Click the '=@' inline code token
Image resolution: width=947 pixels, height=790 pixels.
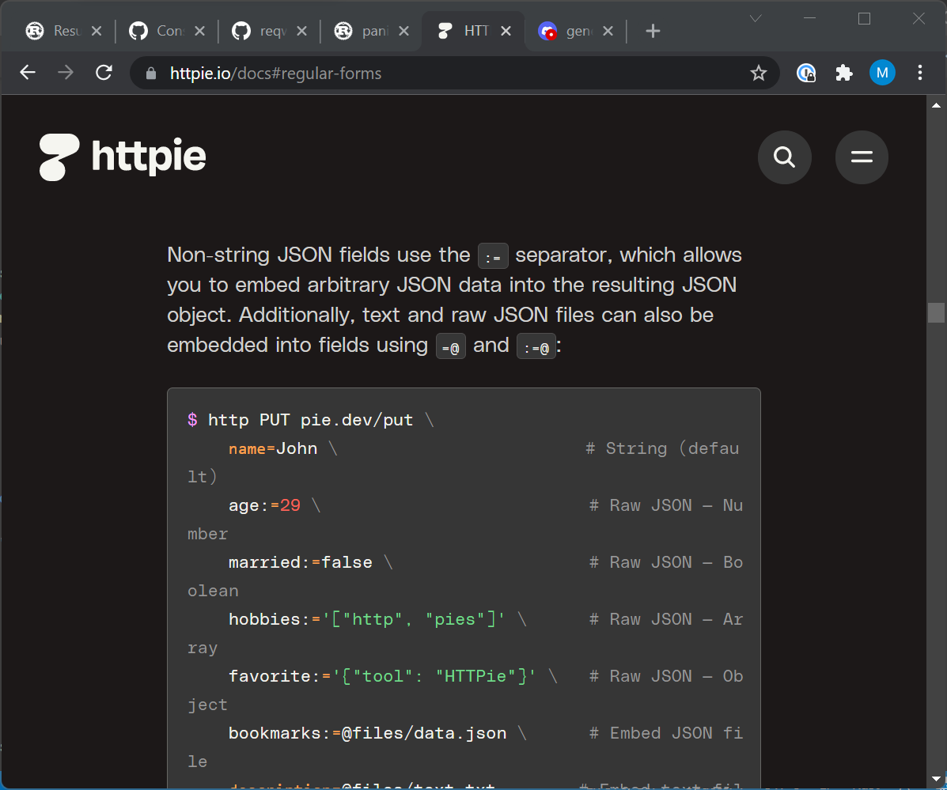click(450, 347)
